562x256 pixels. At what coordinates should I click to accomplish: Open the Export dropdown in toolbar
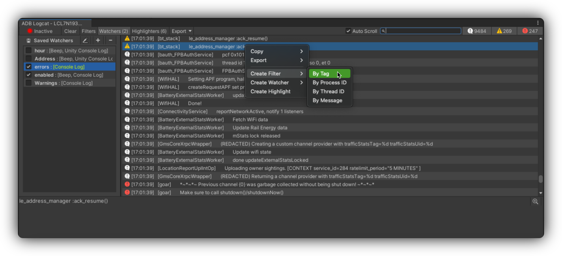point(181,31)
